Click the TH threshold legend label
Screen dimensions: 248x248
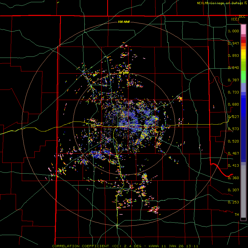pos(237,215)
